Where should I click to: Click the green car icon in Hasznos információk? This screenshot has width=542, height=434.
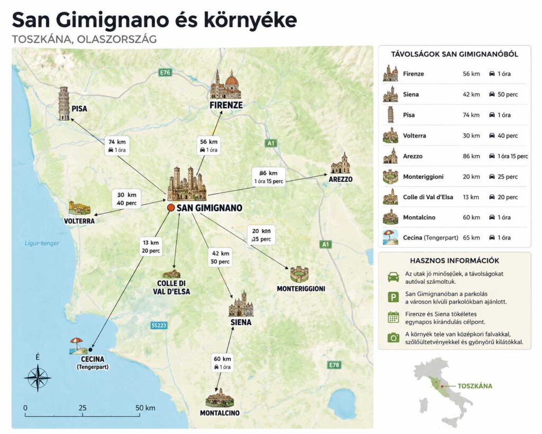point(393,277)
